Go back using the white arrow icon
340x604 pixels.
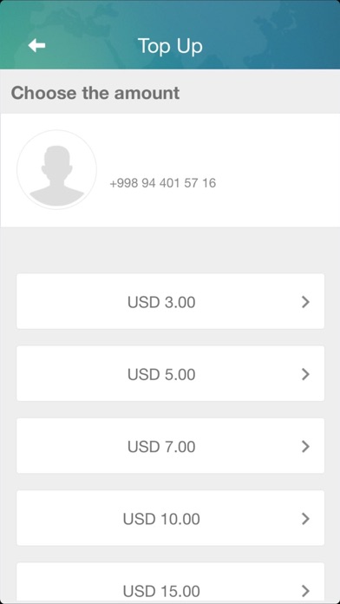pos(36,46)
